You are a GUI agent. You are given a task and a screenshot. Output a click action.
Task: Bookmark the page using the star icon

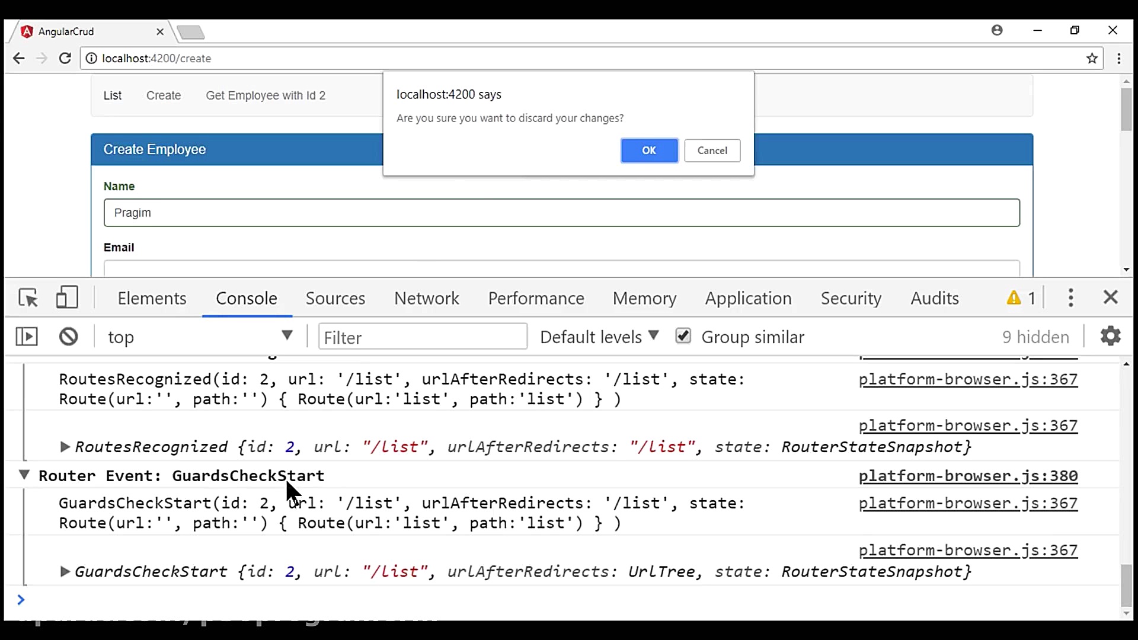click(x=1092, y=58)
